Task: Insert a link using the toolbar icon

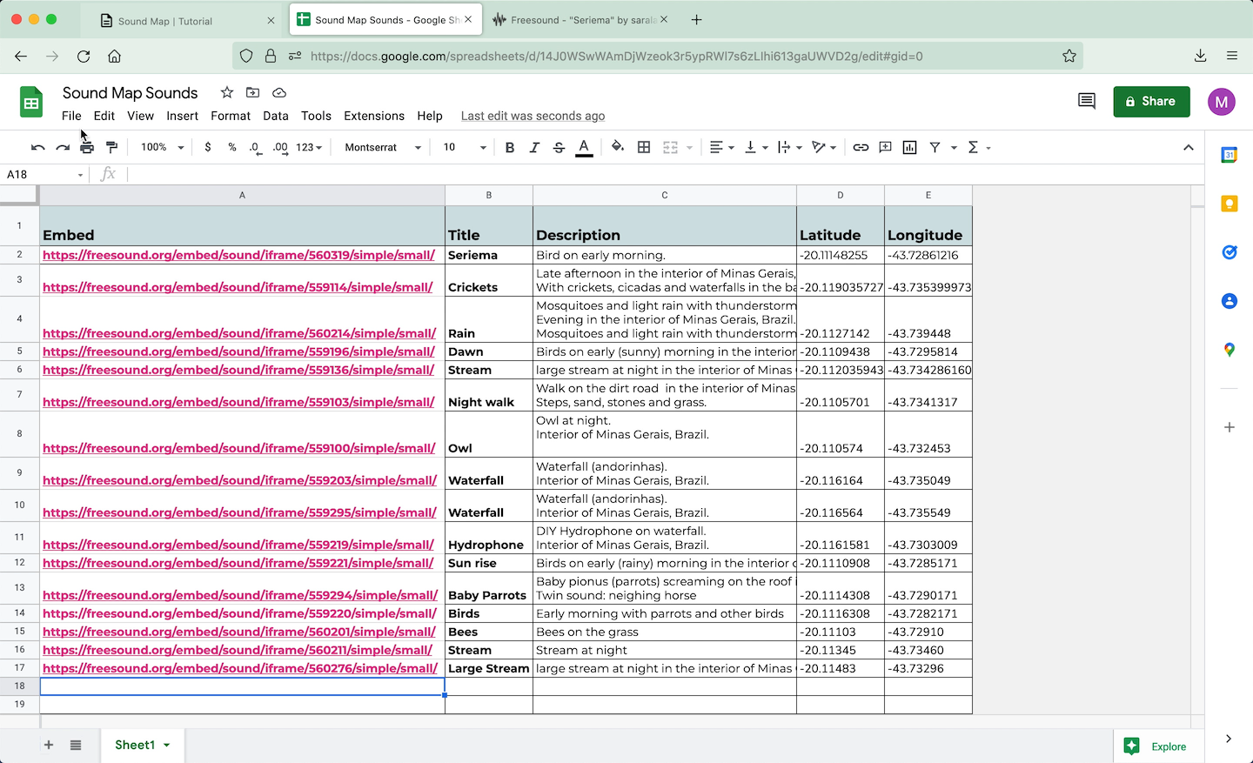Action: 861,148
